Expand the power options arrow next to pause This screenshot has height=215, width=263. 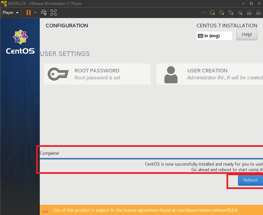(x=36, y=13)
